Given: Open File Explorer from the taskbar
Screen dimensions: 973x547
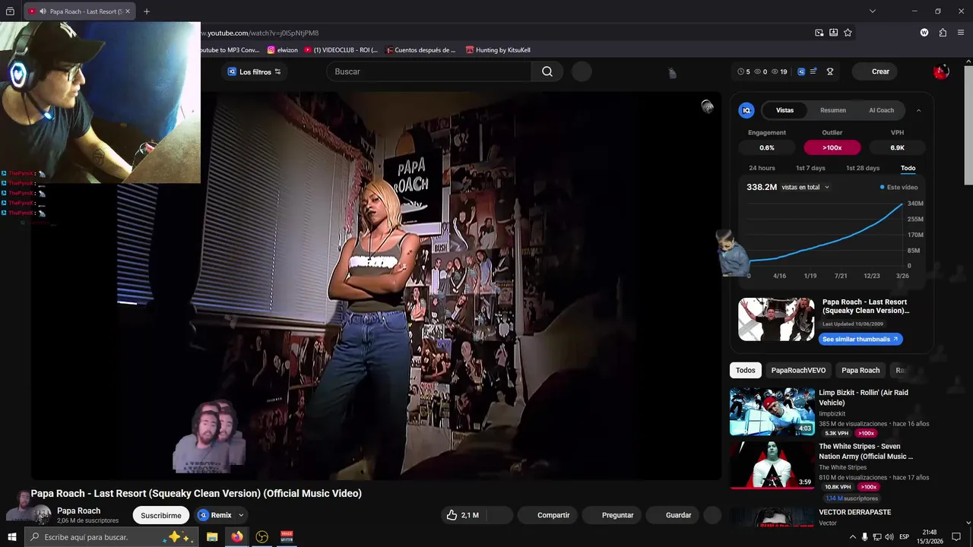Looking at the screenshot, I should [x=212, y=537].
